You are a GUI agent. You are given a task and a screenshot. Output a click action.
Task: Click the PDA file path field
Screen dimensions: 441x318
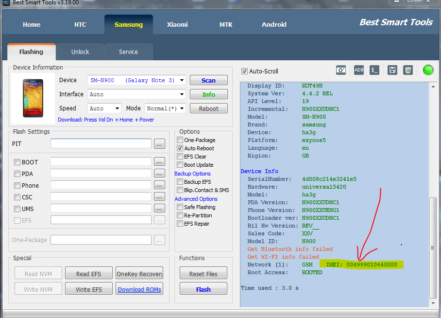point(101,173)
